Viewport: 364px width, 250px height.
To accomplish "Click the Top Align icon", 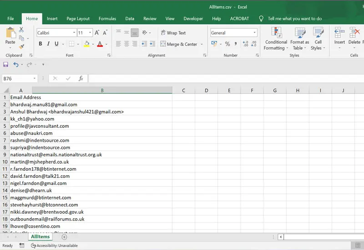I will pyautogui.click(x=118, y=32).
